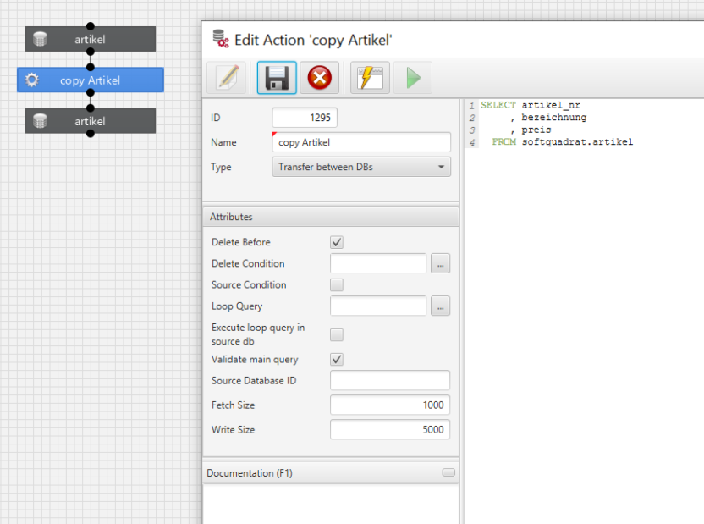This screenshot has width=704, height=524.
Task: Enable the Source Condition checkbox
Action: pos(337,284)
